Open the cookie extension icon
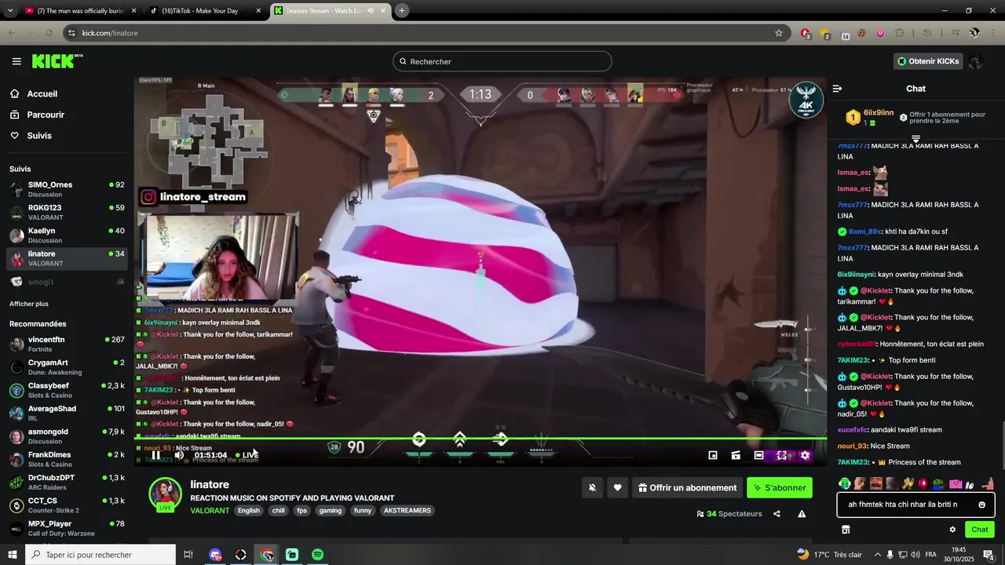The image size is (1005, 565). tap(862, 33)
